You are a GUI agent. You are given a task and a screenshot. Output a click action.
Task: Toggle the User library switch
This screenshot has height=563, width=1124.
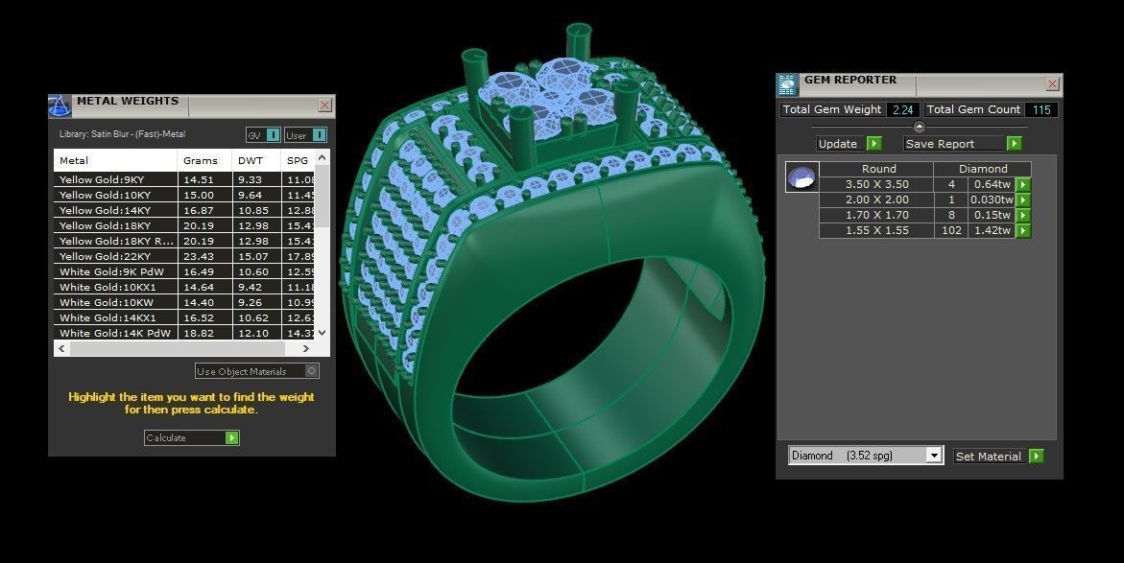click(x=319, y=134)
